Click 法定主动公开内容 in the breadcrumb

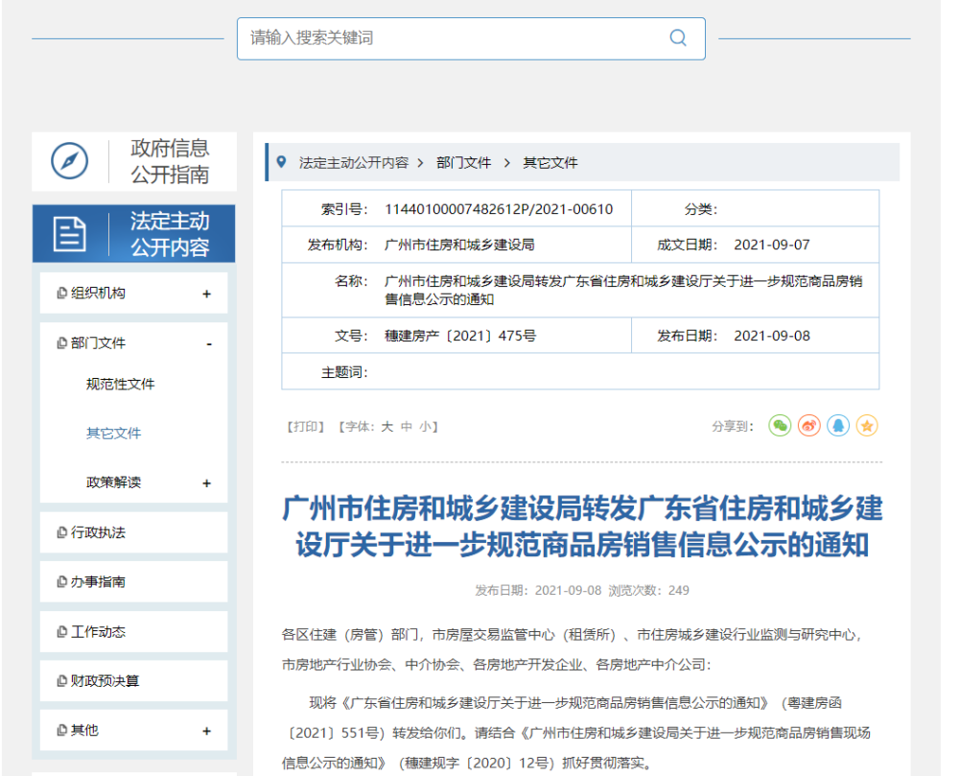coord(354,163)
